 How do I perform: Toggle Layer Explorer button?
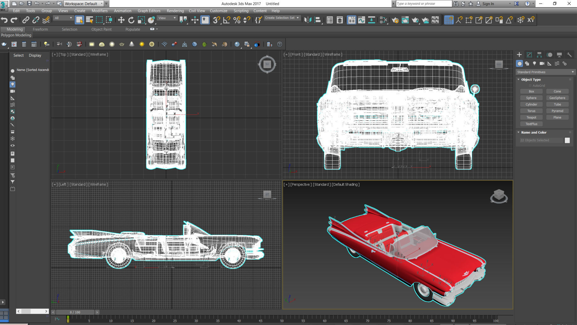[340, 20]
